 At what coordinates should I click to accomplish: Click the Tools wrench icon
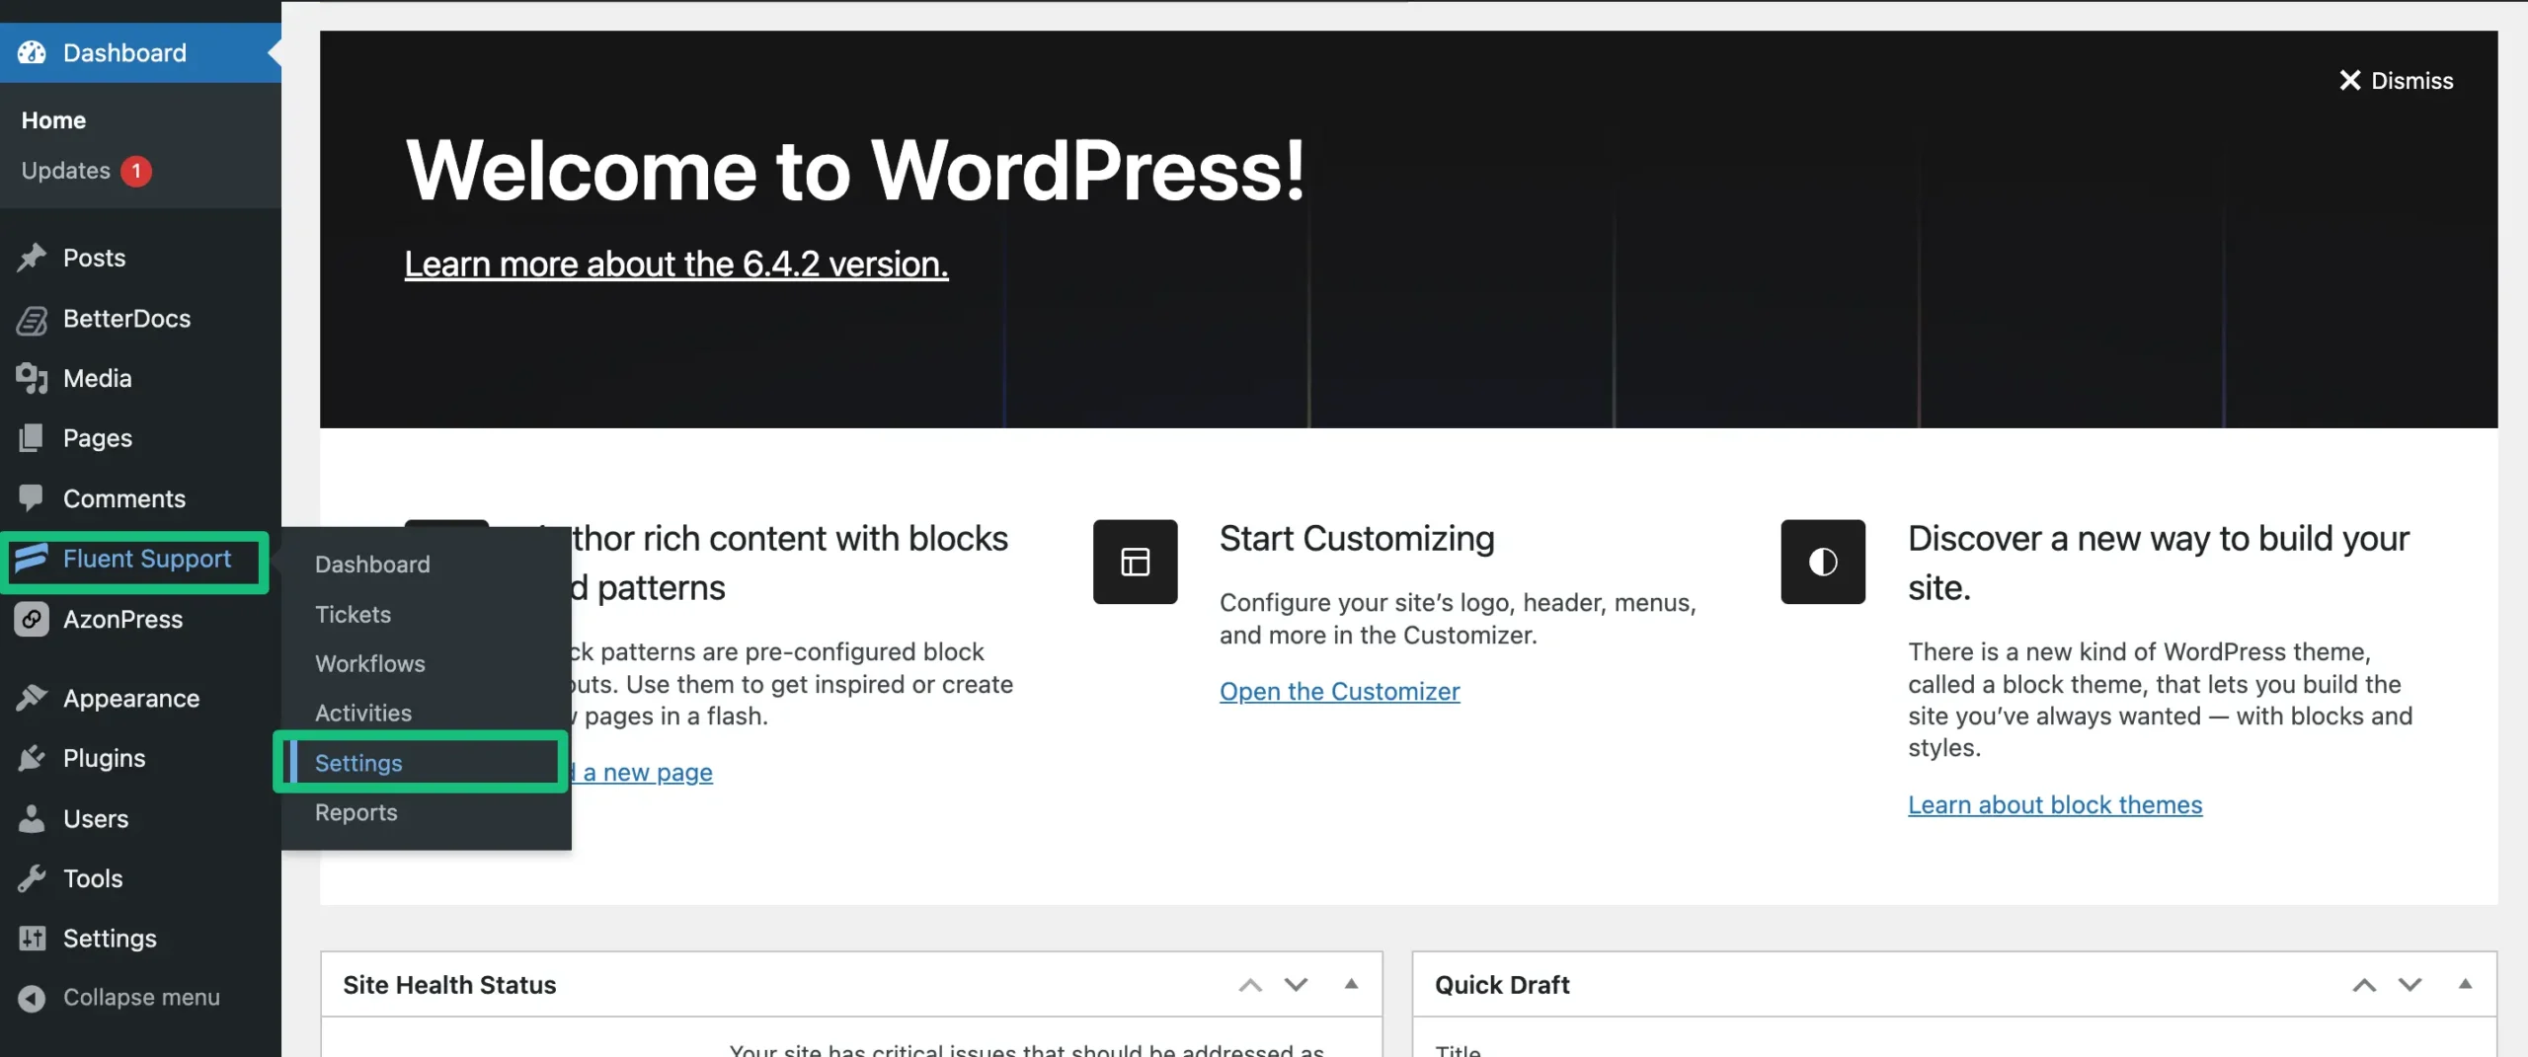click(32, 878)
